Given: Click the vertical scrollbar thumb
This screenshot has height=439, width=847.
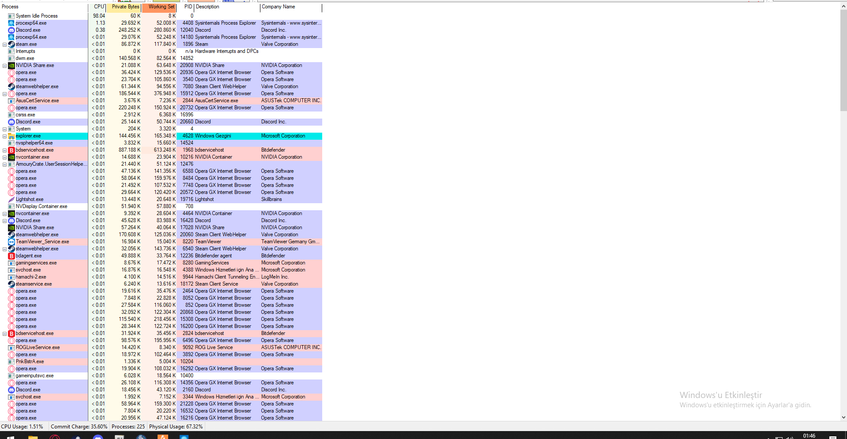Looking at the screenshot, I should [x=843, y=60].
